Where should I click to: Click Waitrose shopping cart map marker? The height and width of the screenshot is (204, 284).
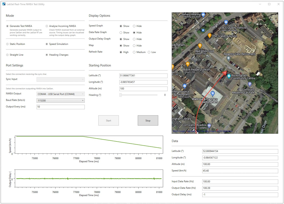[x=213, y=94]
